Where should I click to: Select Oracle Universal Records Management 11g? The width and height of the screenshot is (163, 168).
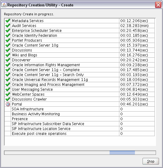[50, 80]
